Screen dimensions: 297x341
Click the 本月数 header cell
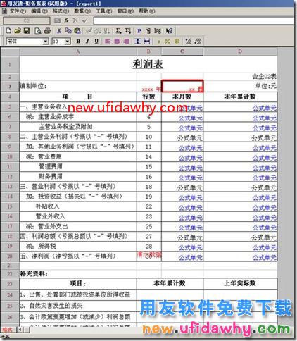182,97
